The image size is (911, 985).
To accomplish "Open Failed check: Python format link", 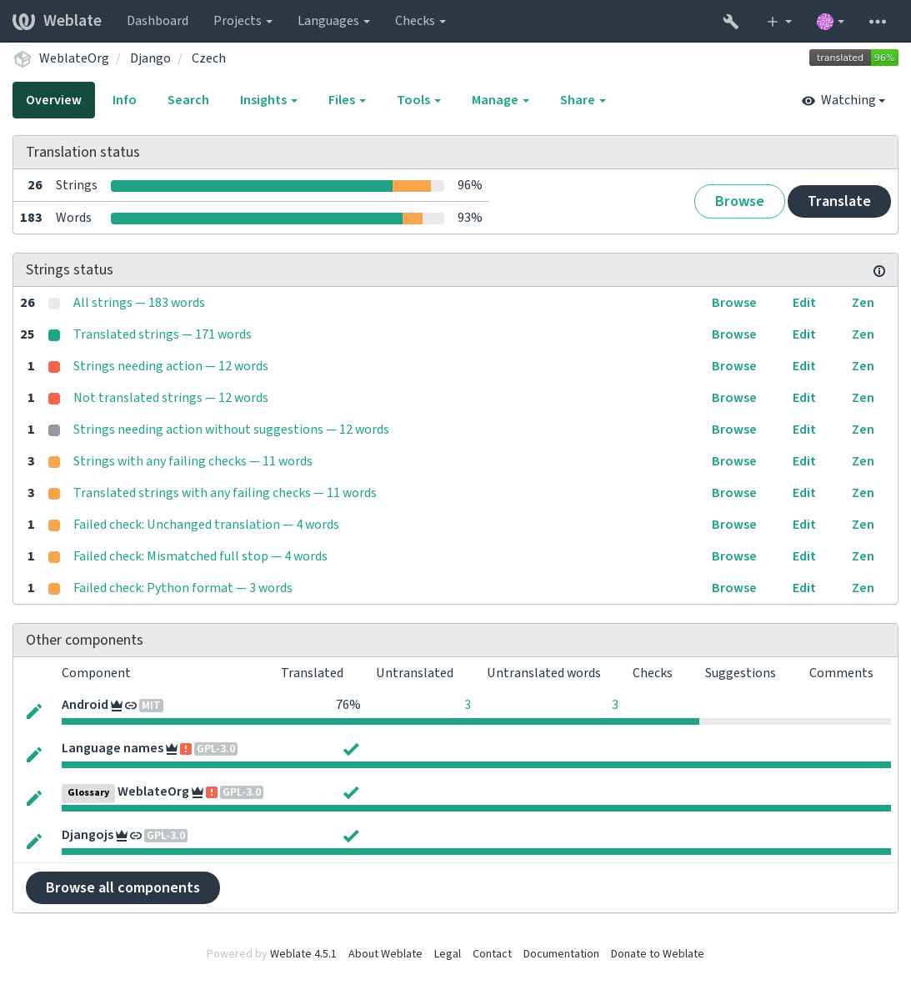I will (x=183, y=589).
